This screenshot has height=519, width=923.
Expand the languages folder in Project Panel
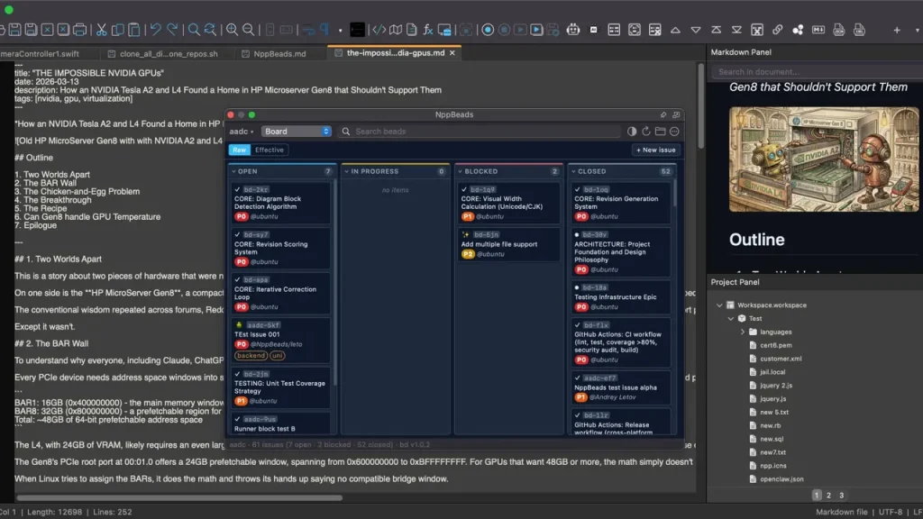(x=743, y=332)
